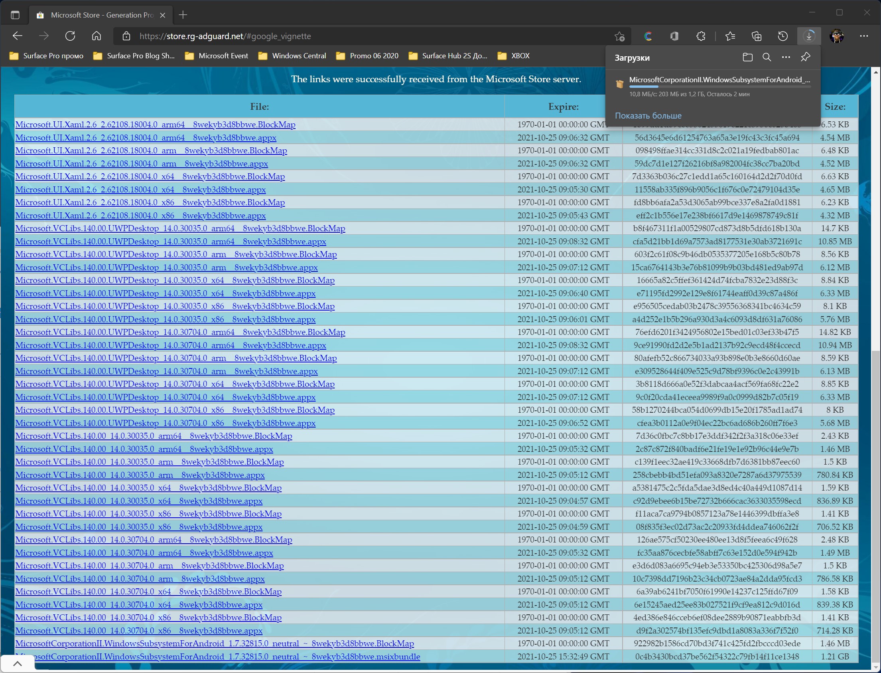Open Surface Pro Blog Sh... bookmark folder
The image size is (881, 673).
134,55
